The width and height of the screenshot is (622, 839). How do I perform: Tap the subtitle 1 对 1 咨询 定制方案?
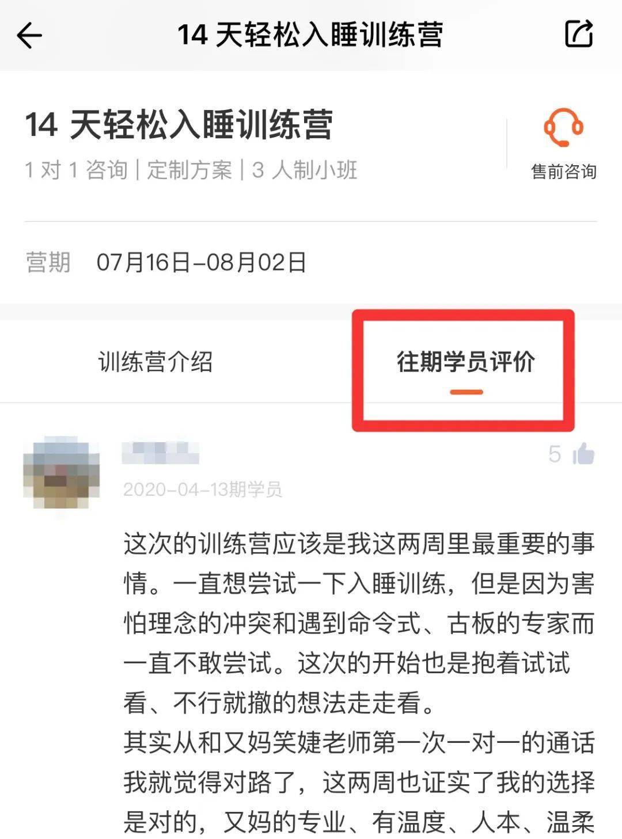pos(128,170)
